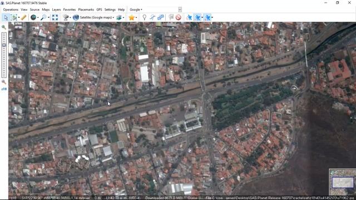Screen dimensions: 356x200
Task: Choose the selection manager tool
Action: pyautogui.click(x=13, y=17)
